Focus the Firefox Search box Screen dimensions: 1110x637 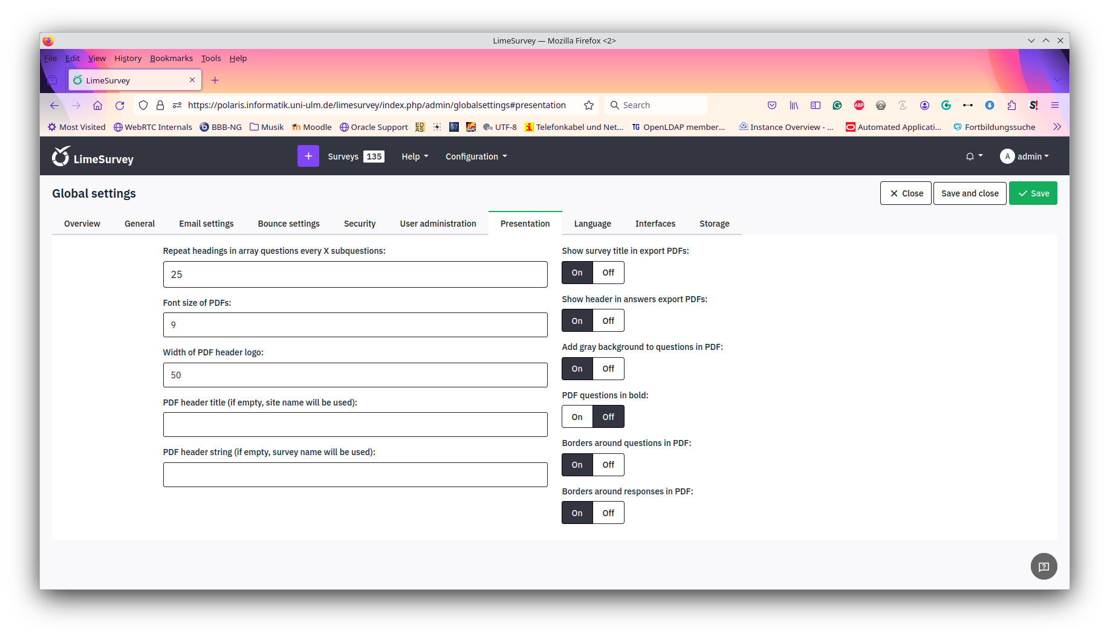pos(656,105)
